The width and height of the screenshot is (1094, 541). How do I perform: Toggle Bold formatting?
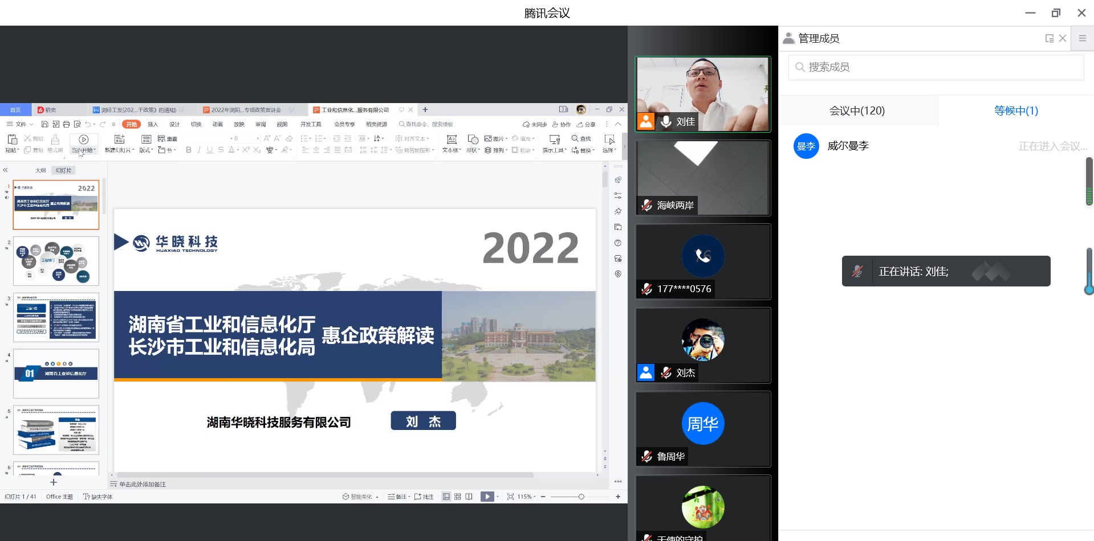(x=189, y=150)
